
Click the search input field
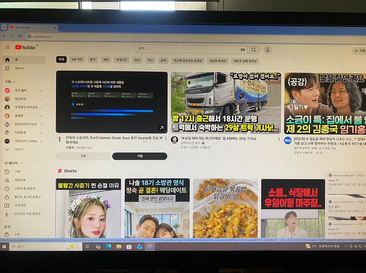[x=186, y=50]
